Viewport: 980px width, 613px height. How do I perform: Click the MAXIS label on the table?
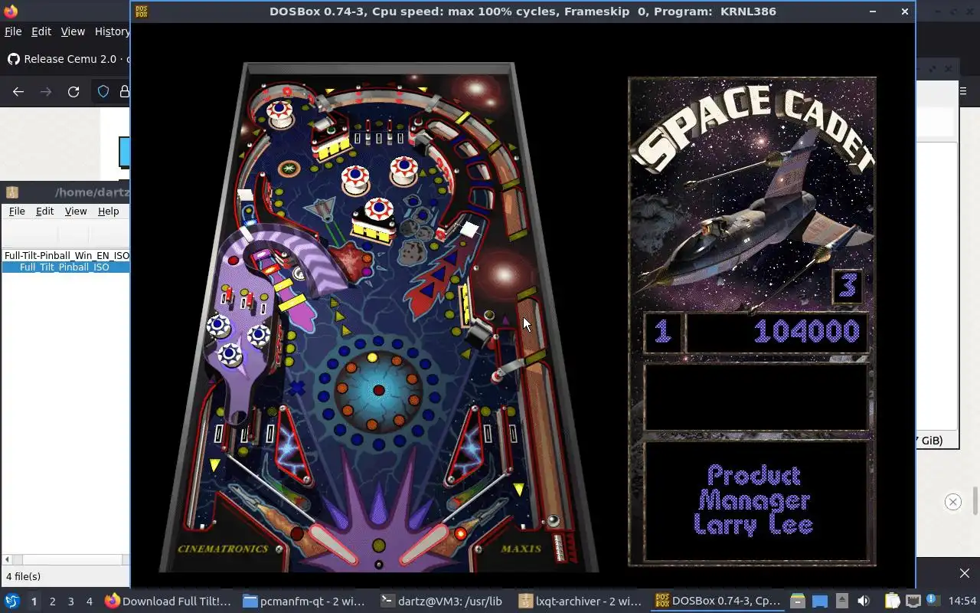point(521,549)
